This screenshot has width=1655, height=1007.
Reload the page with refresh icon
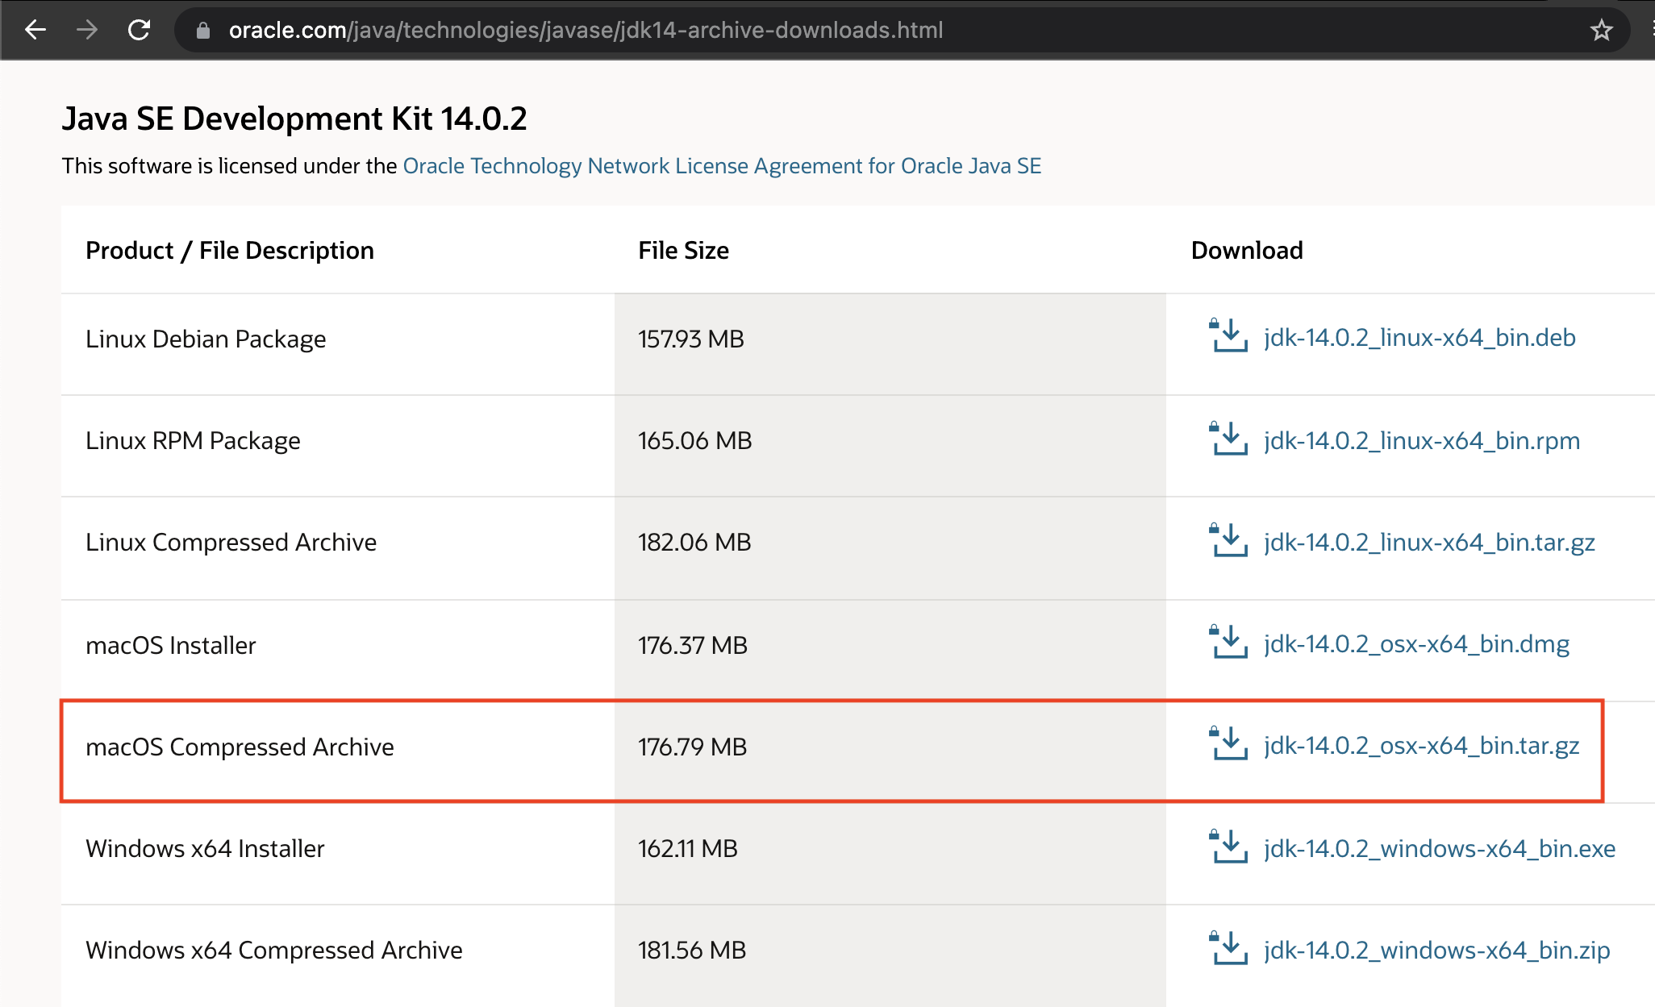pos(140,31)
